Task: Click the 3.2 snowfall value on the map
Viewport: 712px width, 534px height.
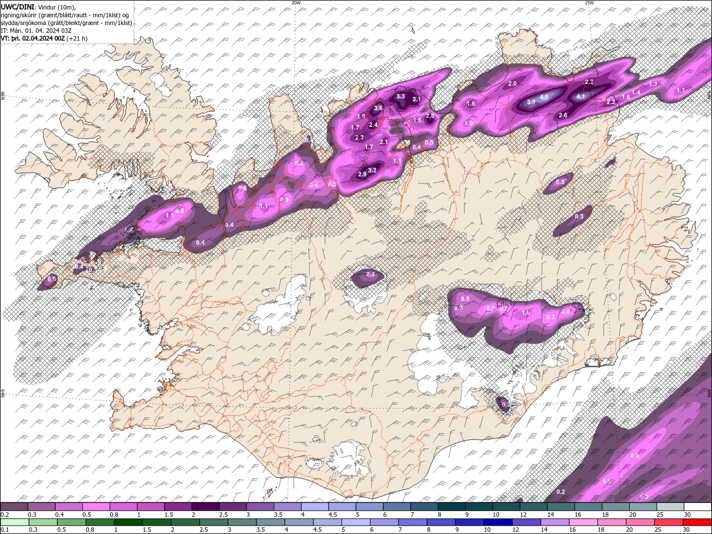Action: (373, 170)
